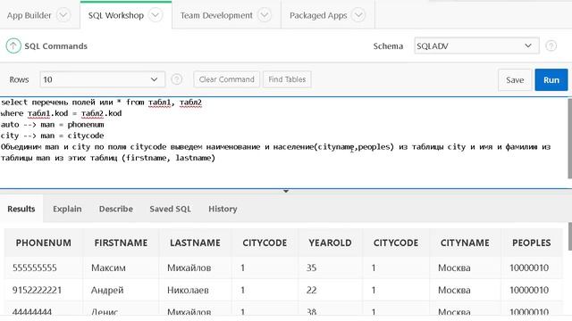Screen dimensions: 572x321
Task: Click the LASTNAME column header
Action: [195, 243]
